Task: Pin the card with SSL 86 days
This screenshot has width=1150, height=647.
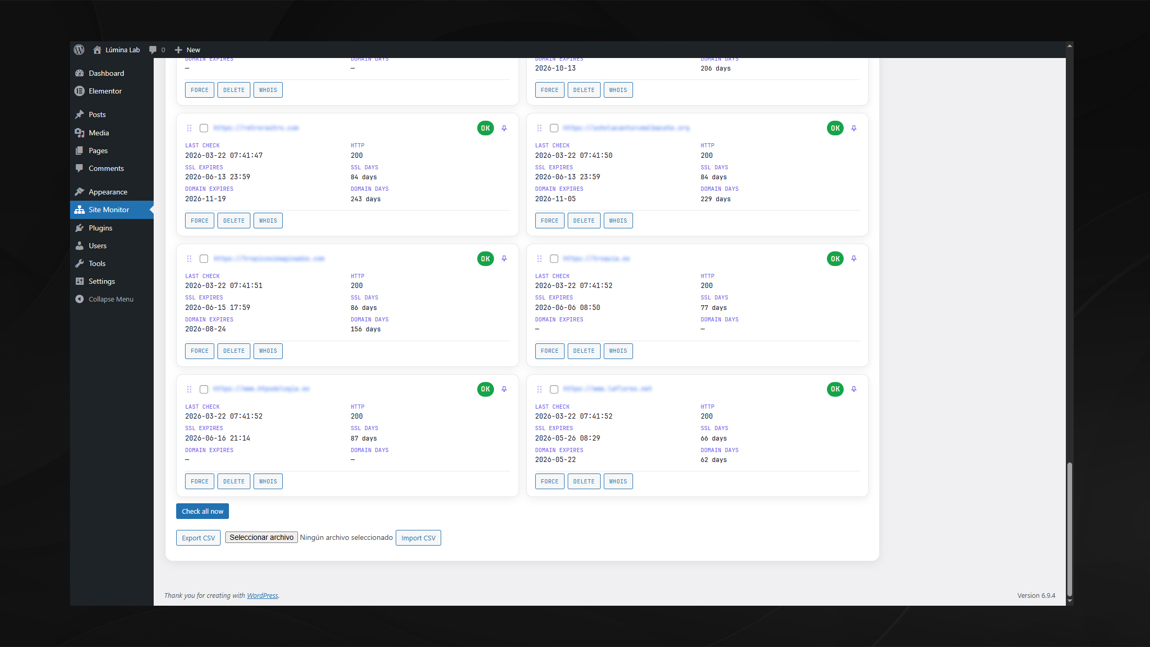Action: pyautogui.click(x=504, y=259)
